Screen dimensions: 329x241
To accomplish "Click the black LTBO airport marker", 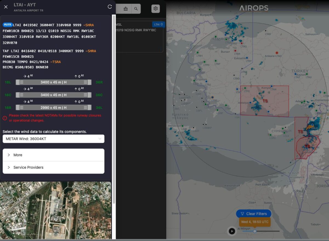I will click(x=234, y=75).
